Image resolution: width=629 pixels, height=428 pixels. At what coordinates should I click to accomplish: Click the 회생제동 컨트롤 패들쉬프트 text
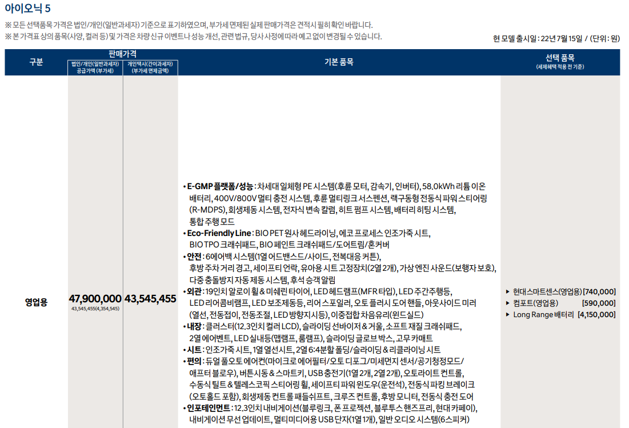point(286,397)
